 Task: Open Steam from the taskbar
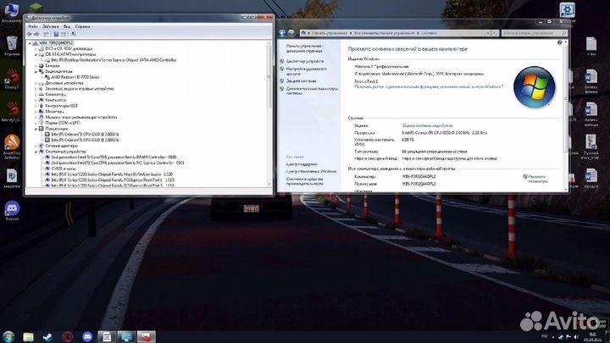pos(46,336)
